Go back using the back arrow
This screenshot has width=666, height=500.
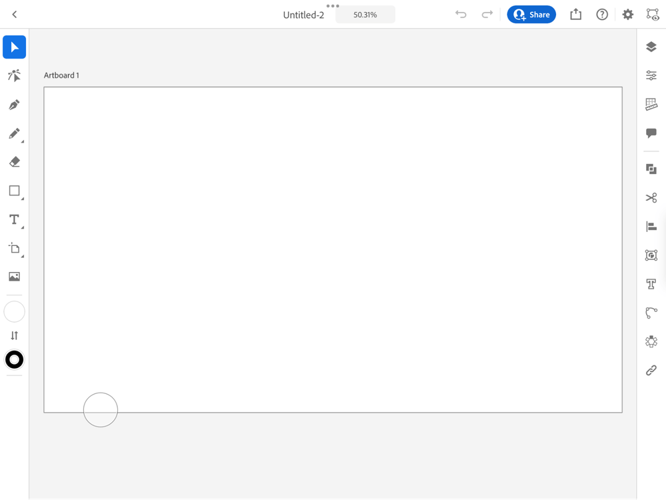pyautogui.click(x=15, y=15)
